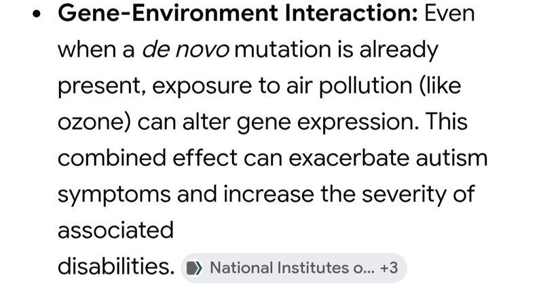543x305 pixels.
Task: Click the word 'associated' in the paragraph
Action: point(115,230)
